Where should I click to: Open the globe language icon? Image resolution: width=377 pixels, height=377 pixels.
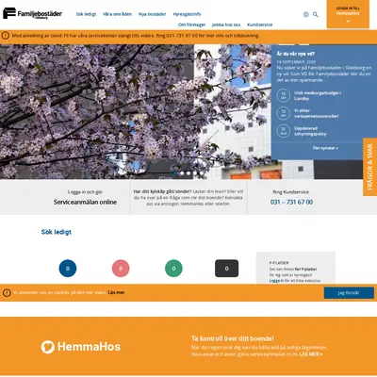click(x=306, y=14)
